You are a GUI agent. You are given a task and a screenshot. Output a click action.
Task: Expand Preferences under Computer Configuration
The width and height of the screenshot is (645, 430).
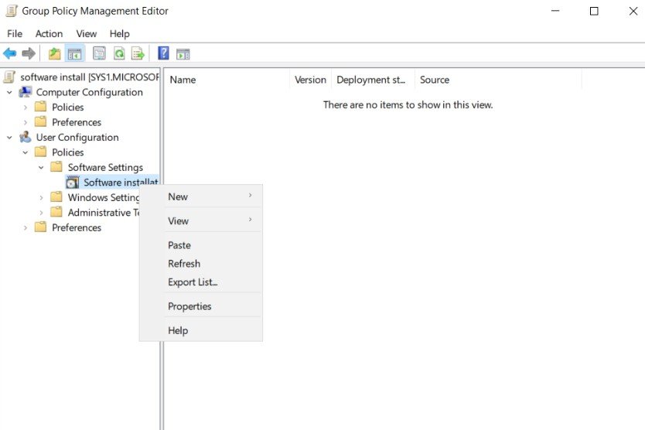pos(26,122)
